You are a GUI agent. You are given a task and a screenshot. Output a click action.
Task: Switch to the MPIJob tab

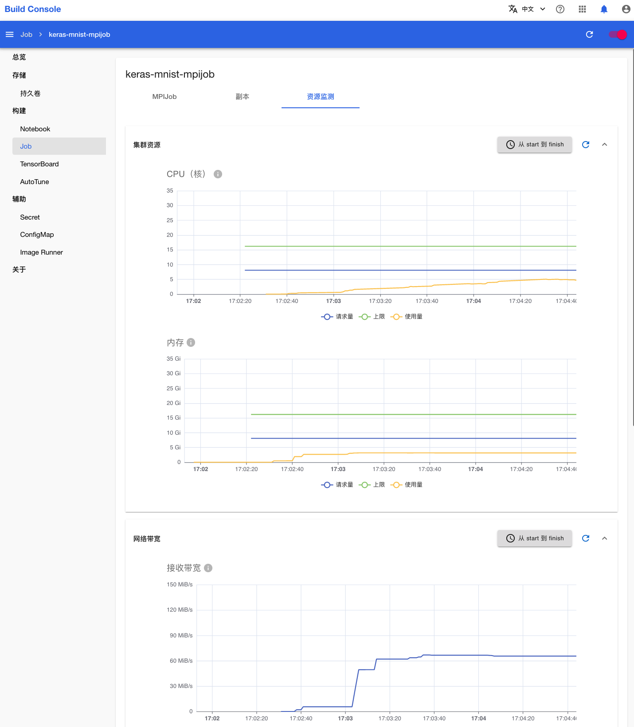click(x=164, y=97)
